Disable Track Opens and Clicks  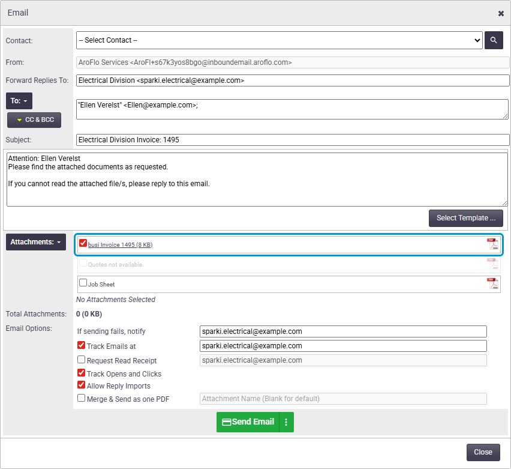click(x=81, y=373)
